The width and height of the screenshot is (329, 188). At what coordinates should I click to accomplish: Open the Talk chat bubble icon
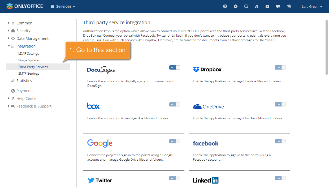point(278,6)
